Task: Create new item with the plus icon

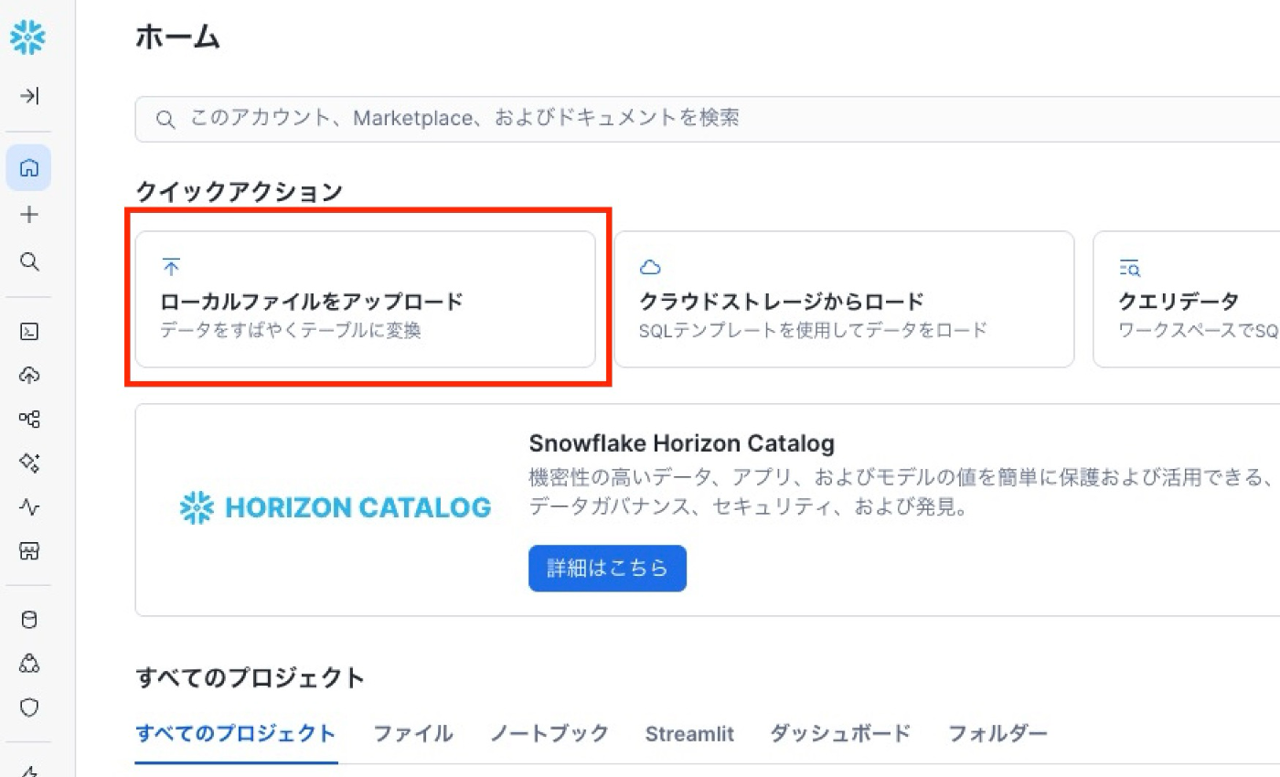Action: tap(28, 214)
